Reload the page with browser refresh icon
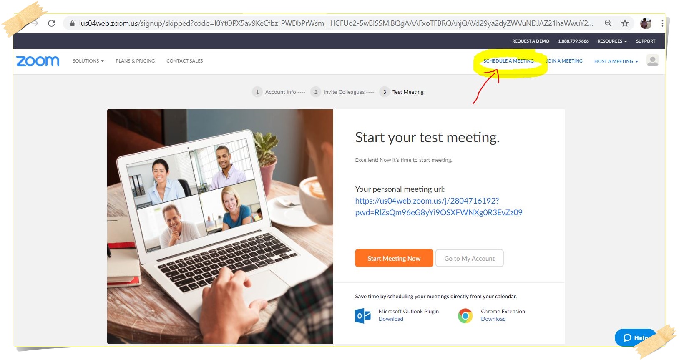Screen dimensions: 679x360 pyautogui.click(x=52, y=23)
